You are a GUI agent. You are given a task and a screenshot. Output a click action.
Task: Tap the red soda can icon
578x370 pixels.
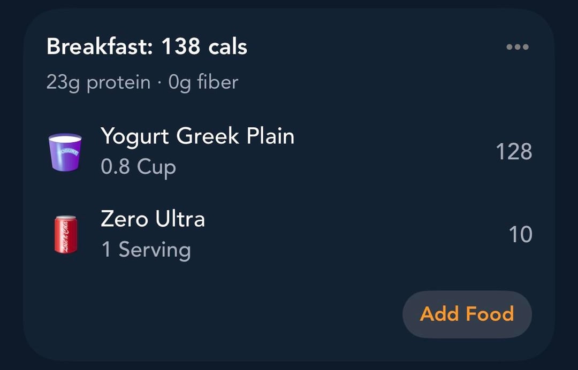click(x=65, y=234)
